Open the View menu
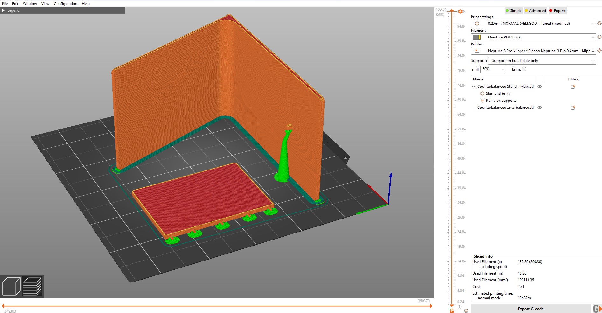 click(45, 4)
